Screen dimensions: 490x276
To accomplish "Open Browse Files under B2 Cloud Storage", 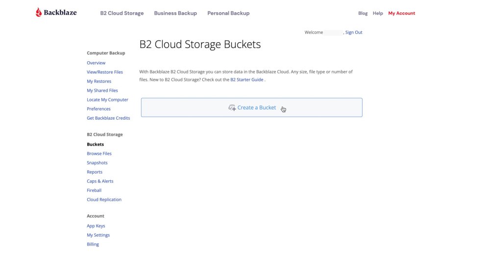I will click(99, 153).
